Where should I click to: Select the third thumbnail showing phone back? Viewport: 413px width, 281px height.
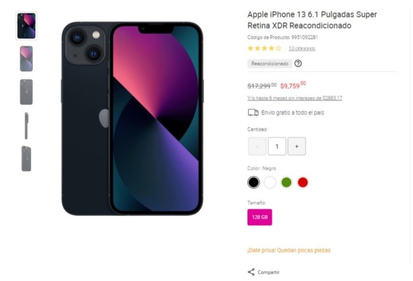(27, 92)
